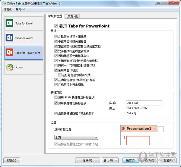Click the 取消(C) button
181x167 pixels.
click(150, 160)
